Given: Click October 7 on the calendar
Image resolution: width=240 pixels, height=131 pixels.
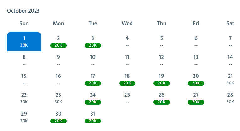Looking at the screenshot, I should 230,42.
